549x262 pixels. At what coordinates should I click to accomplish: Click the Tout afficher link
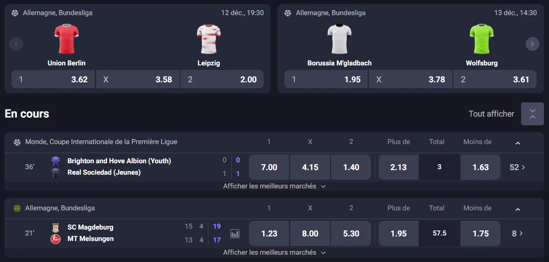pos(491,114)
